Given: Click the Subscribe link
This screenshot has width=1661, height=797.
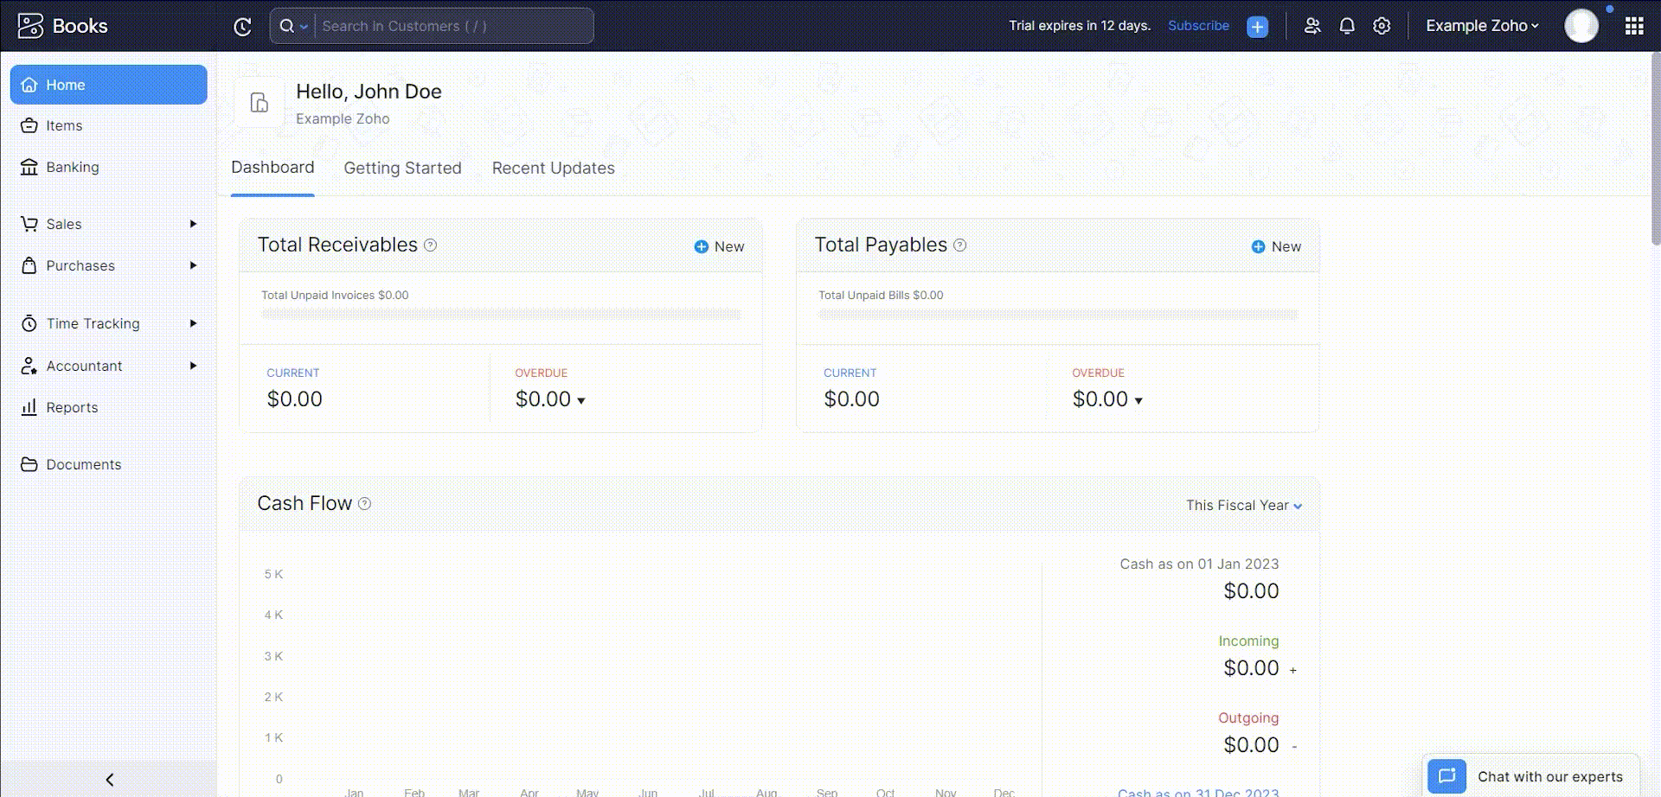Looking at the screenshot, I should pos(1198,26).
